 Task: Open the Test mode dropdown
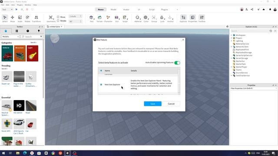[x=7, y=10]
